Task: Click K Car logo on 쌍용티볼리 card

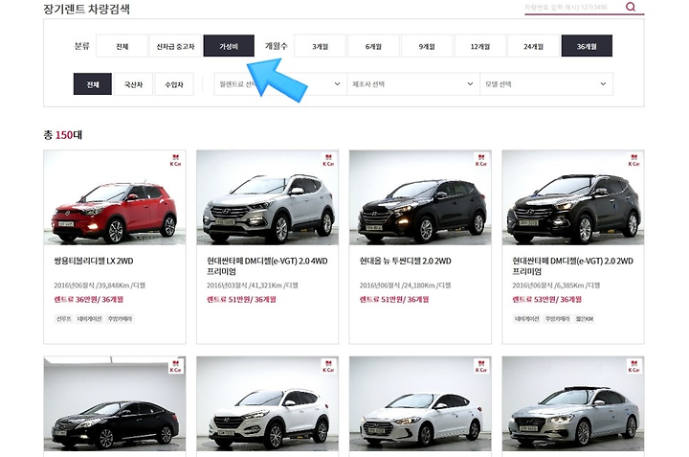Action: [x=175, y=160]
